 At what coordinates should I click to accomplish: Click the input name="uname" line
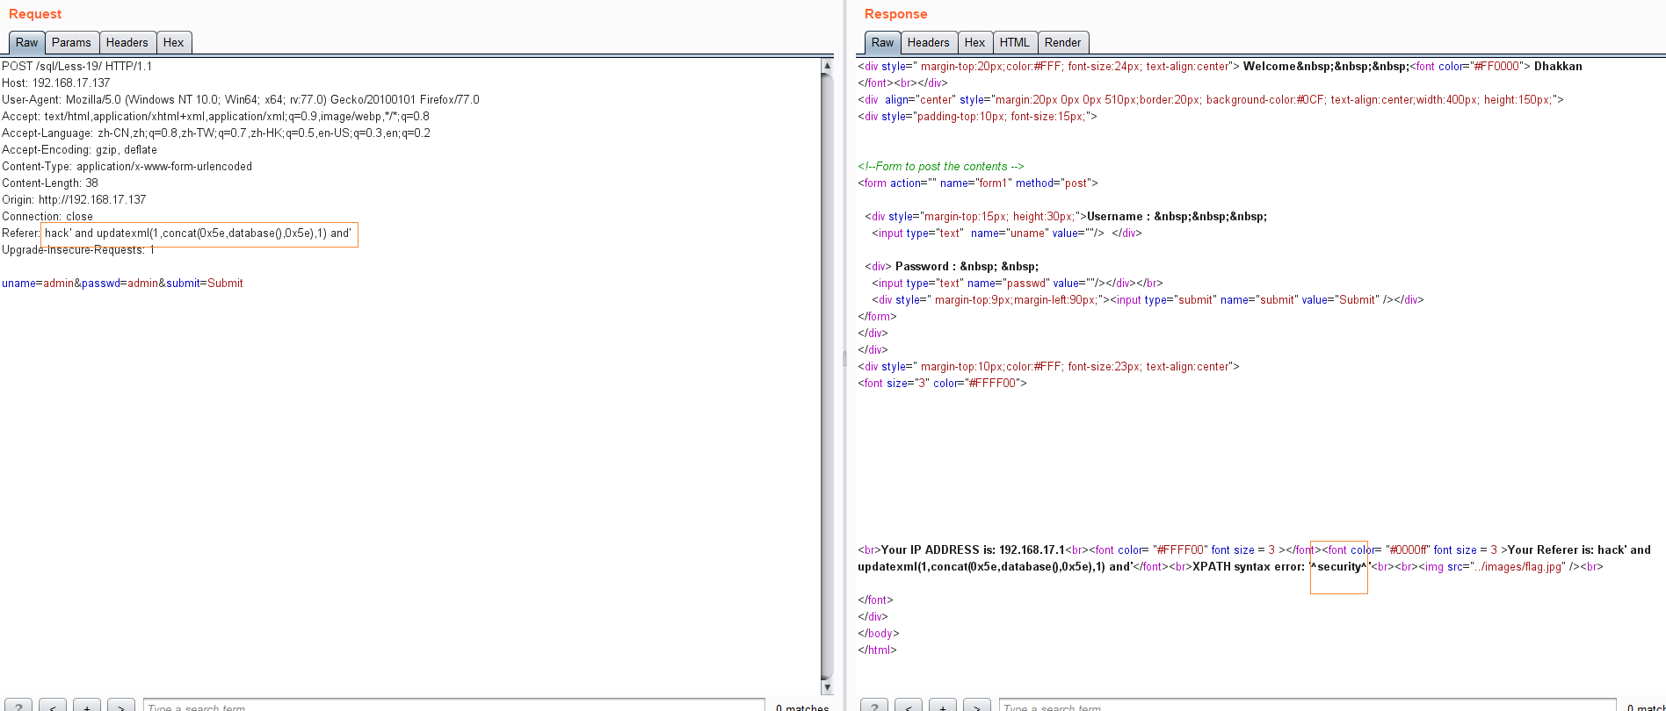pos(1007,233)
